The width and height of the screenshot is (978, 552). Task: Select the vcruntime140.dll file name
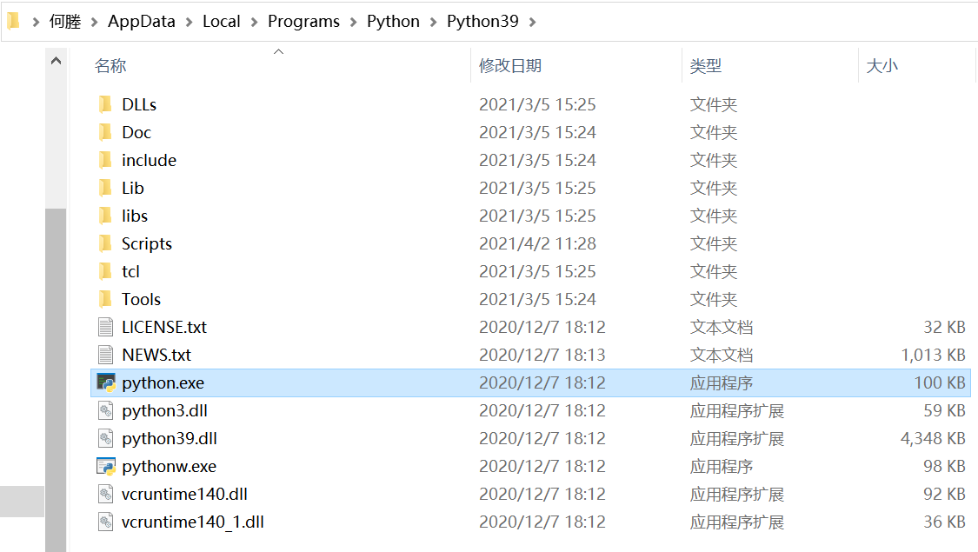click(184, 494)
